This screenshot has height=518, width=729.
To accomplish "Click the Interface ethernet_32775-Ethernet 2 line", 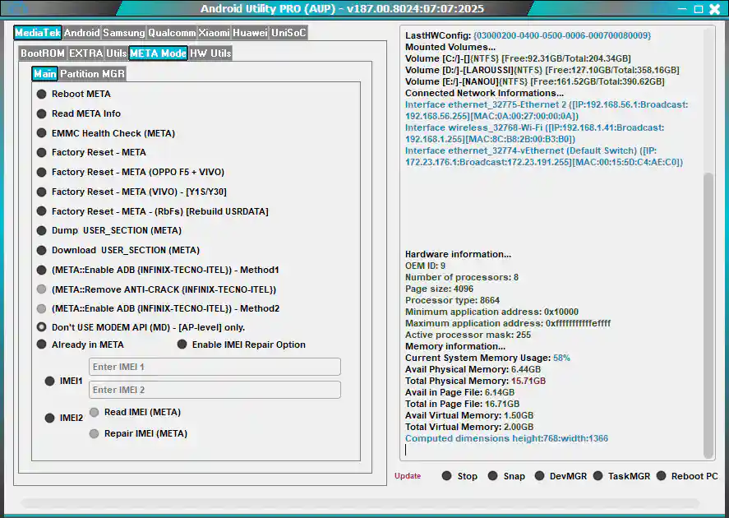I will (547, 111).
